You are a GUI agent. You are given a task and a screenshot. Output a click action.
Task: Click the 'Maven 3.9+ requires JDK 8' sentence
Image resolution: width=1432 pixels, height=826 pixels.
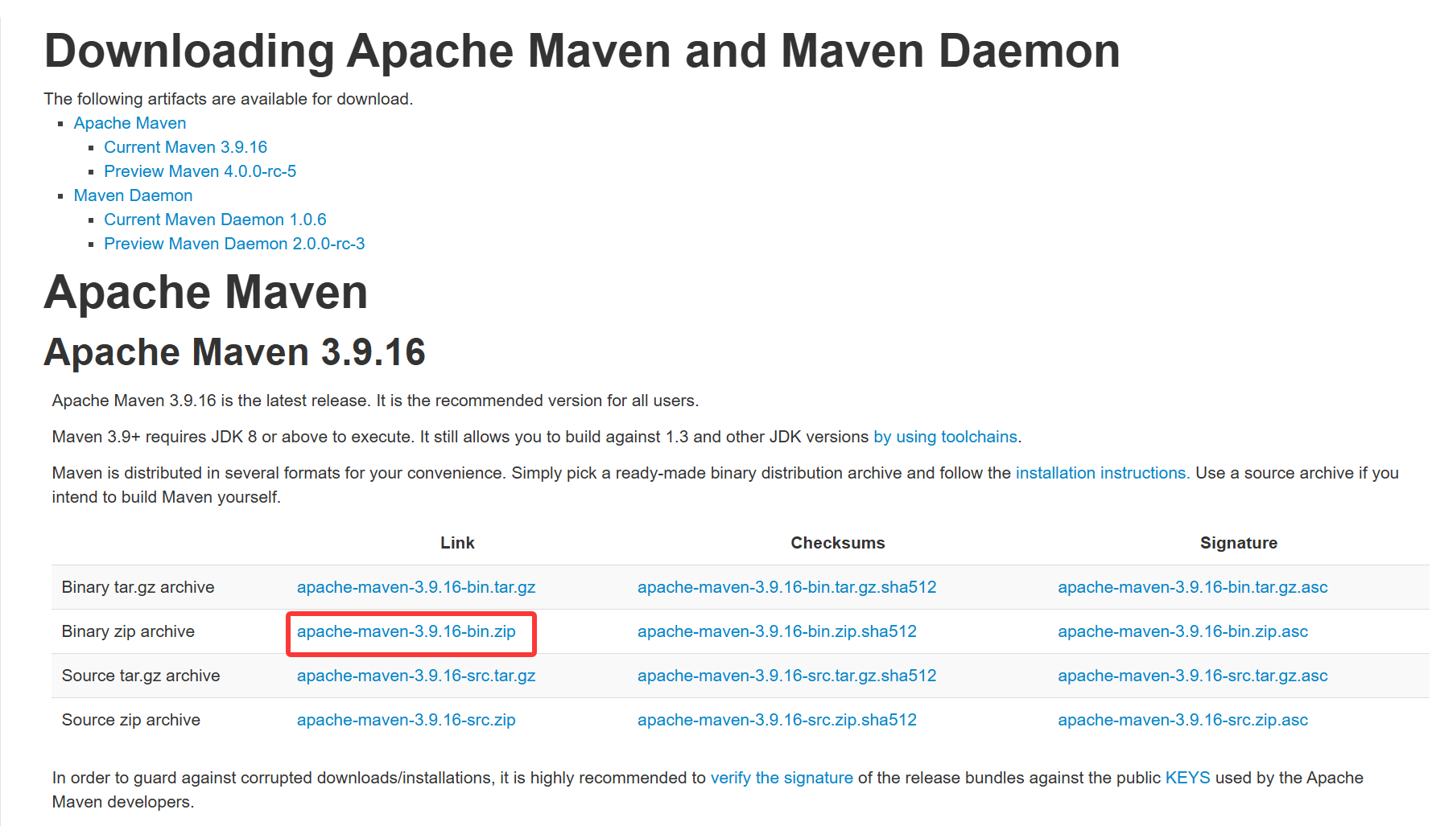537,437
